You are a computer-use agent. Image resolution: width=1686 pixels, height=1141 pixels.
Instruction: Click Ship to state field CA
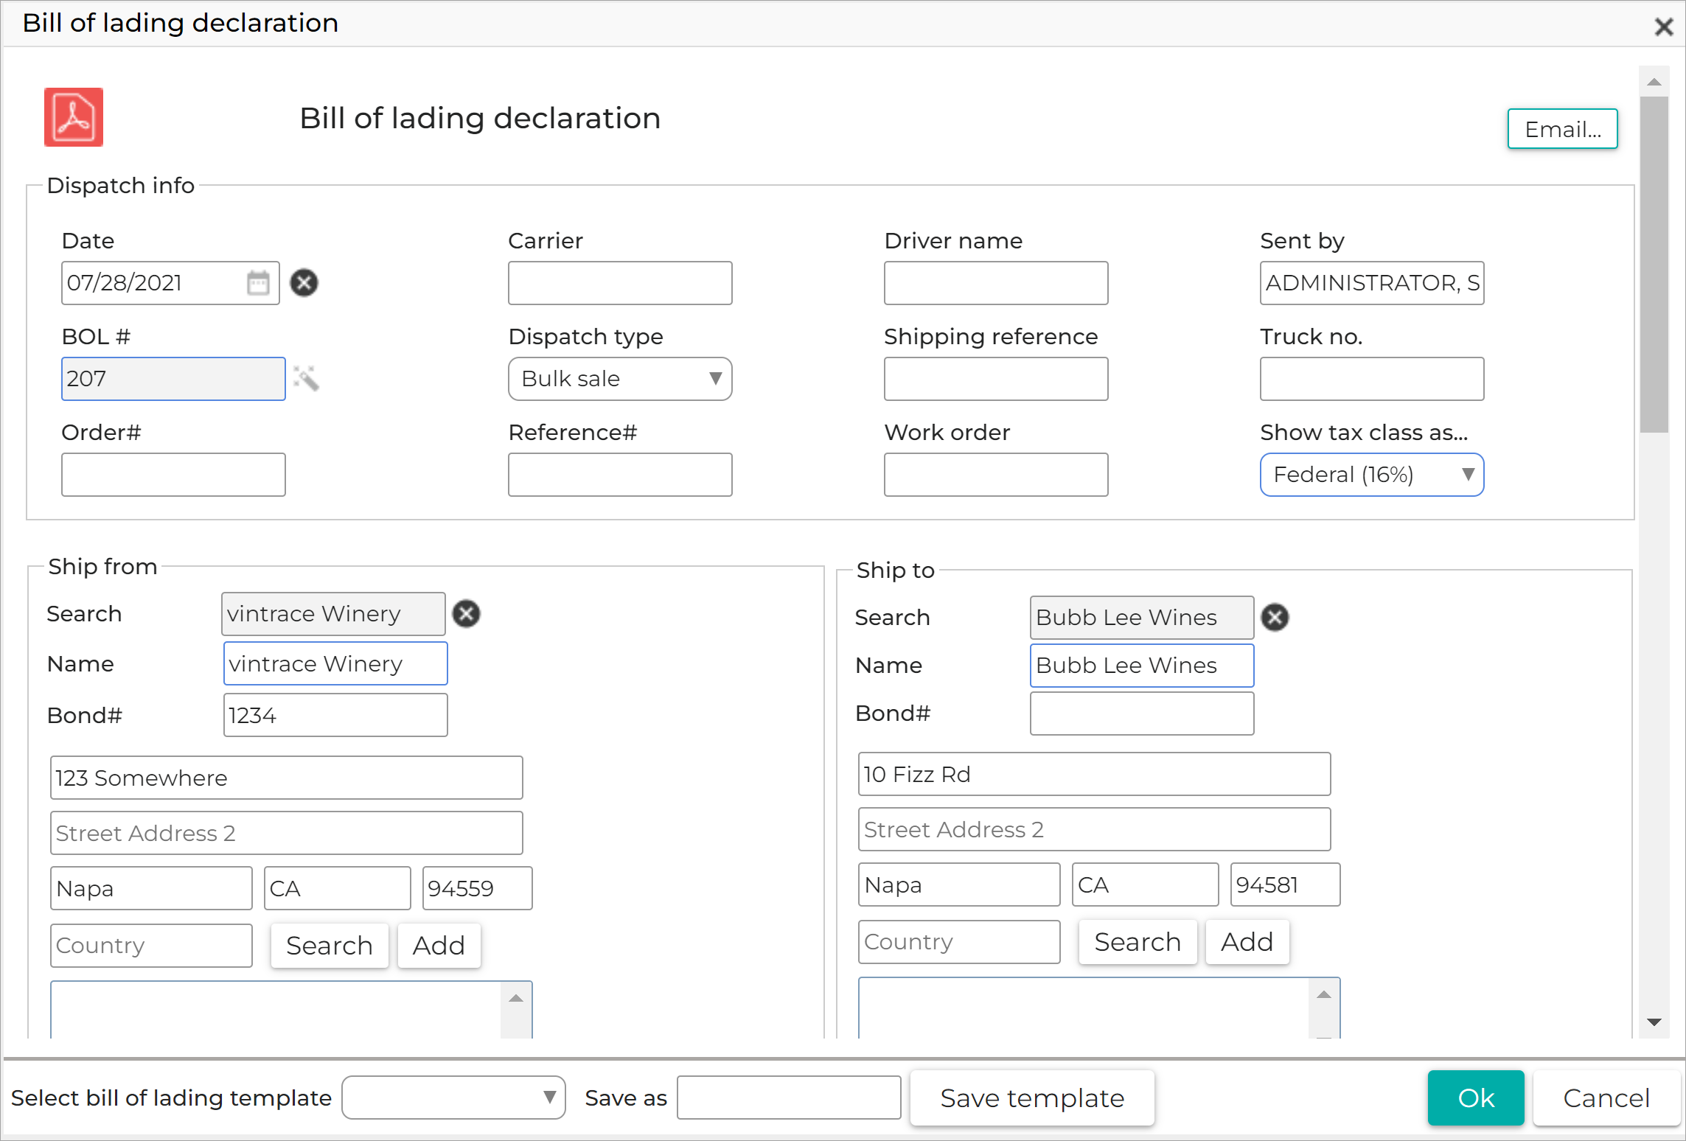[1146, 884]
